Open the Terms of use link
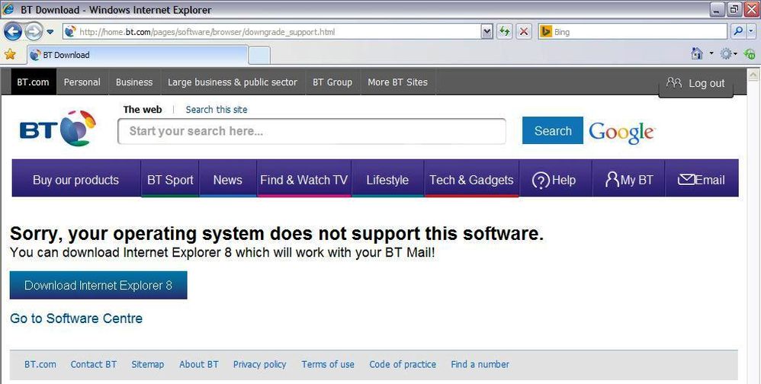The image size is (761, 384). pos(328,364)
